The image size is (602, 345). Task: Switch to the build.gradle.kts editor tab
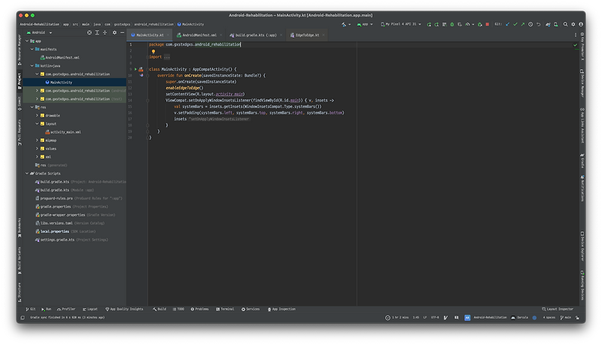[x=254, y=35]
